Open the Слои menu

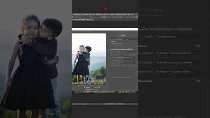click(x=91, y=14)
